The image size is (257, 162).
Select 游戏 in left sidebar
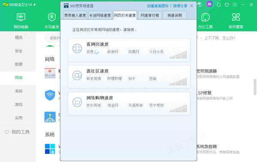[18, 105]
